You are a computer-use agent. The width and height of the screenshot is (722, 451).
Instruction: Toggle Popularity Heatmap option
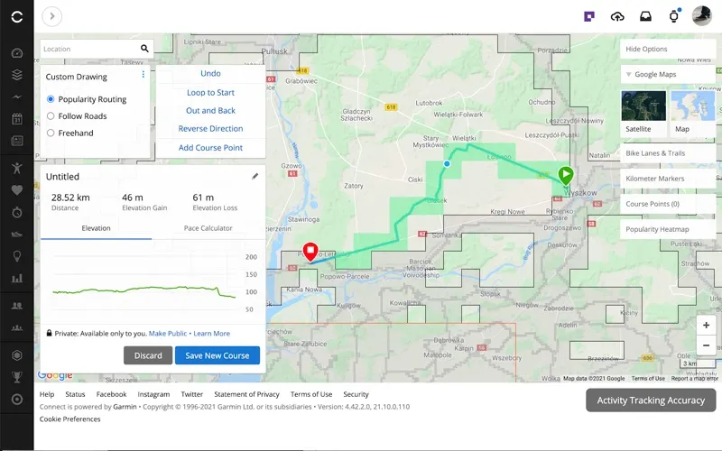point(668,229)
